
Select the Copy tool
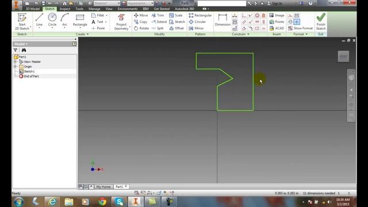[140, 22]
